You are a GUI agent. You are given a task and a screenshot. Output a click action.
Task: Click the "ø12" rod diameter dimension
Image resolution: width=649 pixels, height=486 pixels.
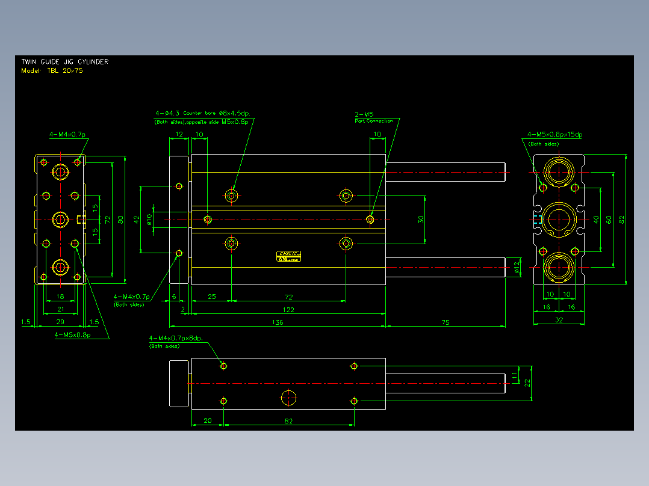click(517, 268)
